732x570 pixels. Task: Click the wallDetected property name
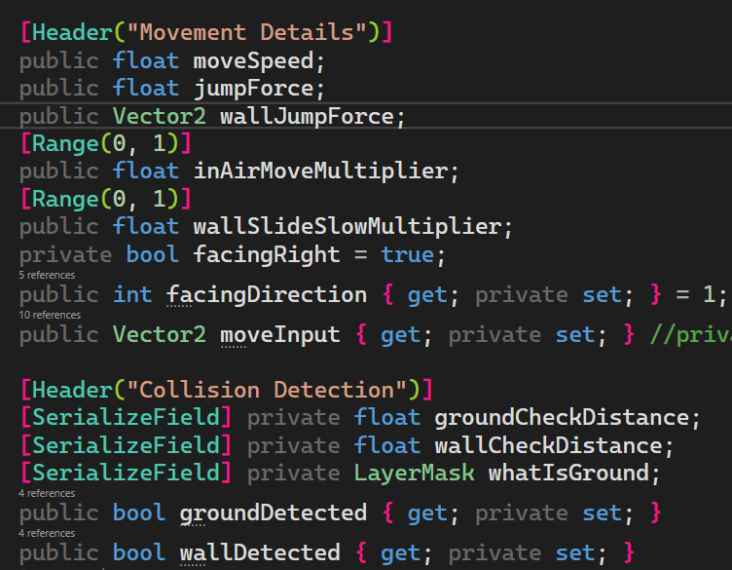pyautogui.click(x=260, y=553)
